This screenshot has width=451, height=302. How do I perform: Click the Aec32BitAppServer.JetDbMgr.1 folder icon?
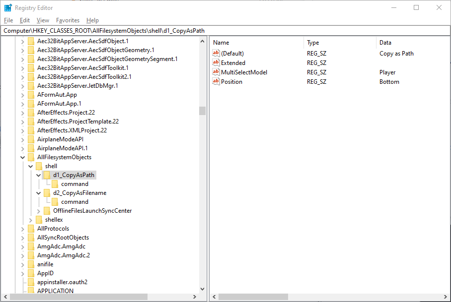[x=31, y=86]
